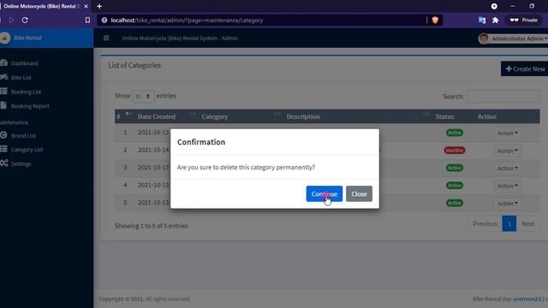Reload the page with the browser refresh icon

pyautogui.click(x=25, y=21)
